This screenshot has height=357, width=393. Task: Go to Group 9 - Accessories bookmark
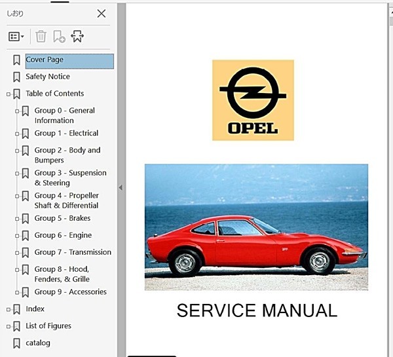(71, 291)
